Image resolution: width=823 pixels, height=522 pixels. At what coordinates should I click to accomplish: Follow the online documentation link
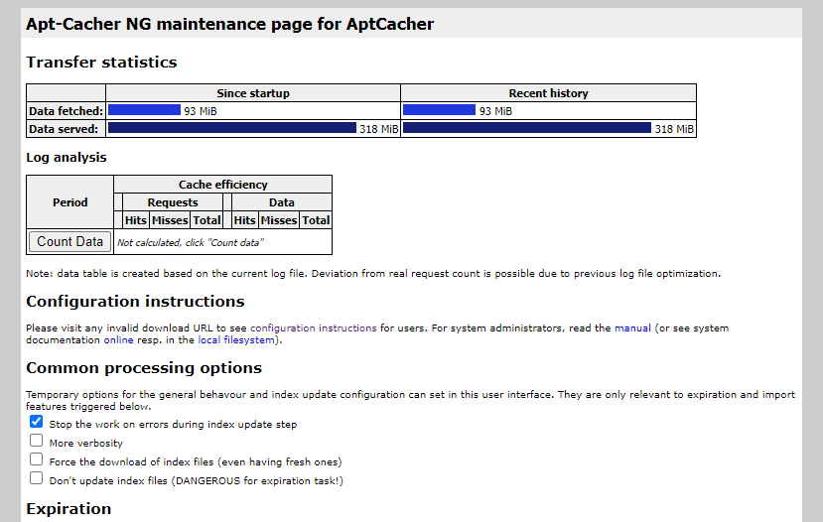pos(118,340)
